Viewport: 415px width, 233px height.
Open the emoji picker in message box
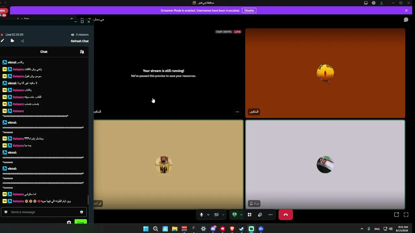pos(81,212)
